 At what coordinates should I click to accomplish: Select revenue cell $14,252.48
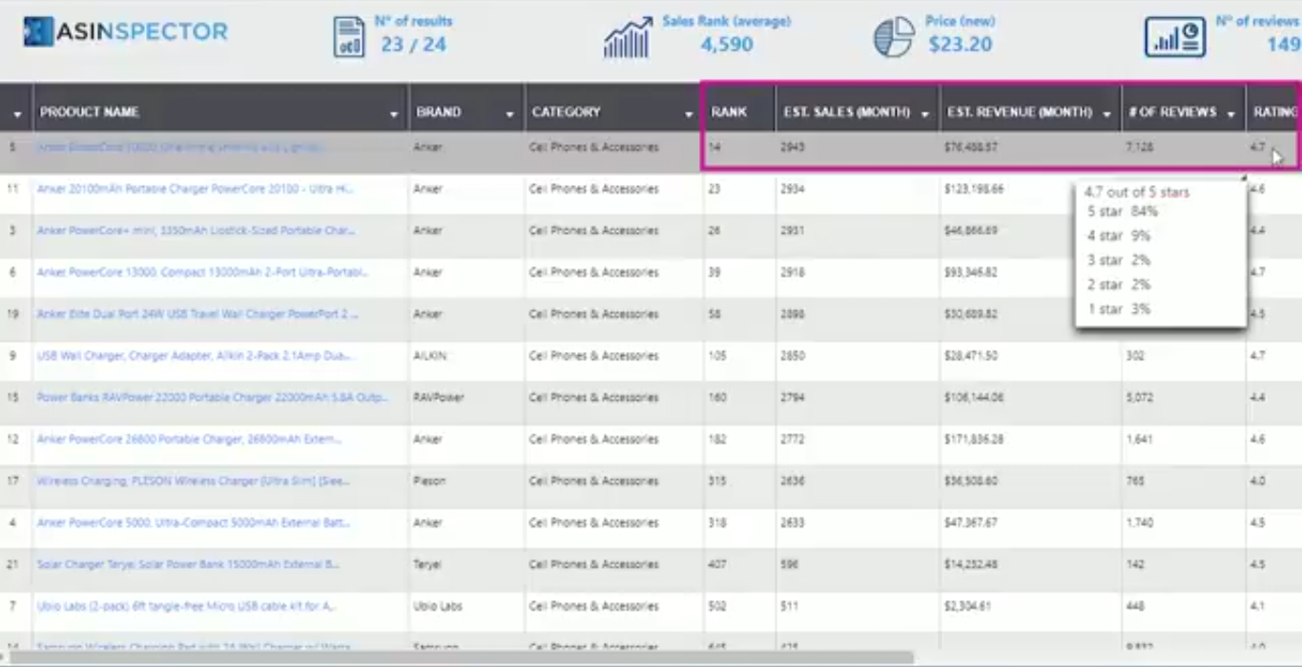pos(971,564)
